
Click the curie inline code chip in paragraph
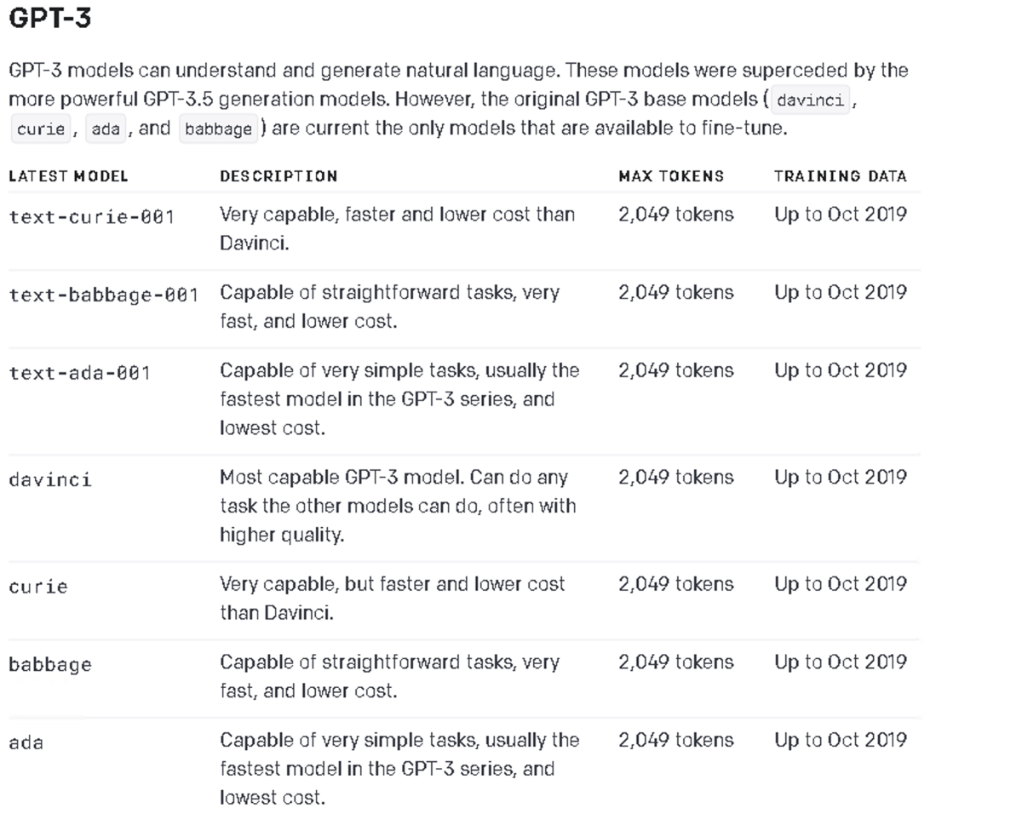point(41,129)
